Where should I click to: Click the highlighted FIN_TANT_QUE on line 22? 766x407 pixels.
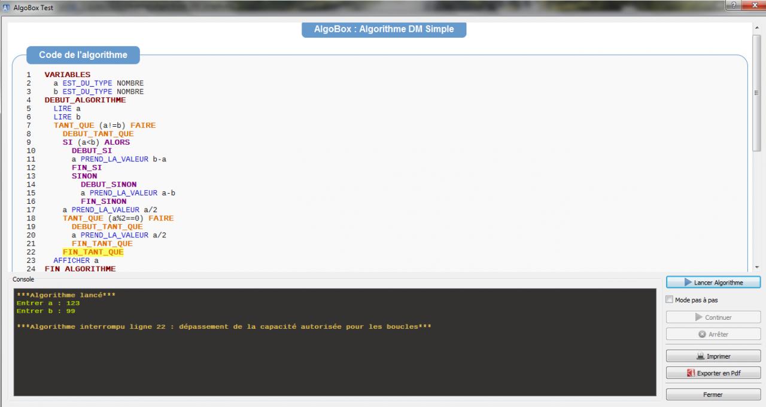93,252
